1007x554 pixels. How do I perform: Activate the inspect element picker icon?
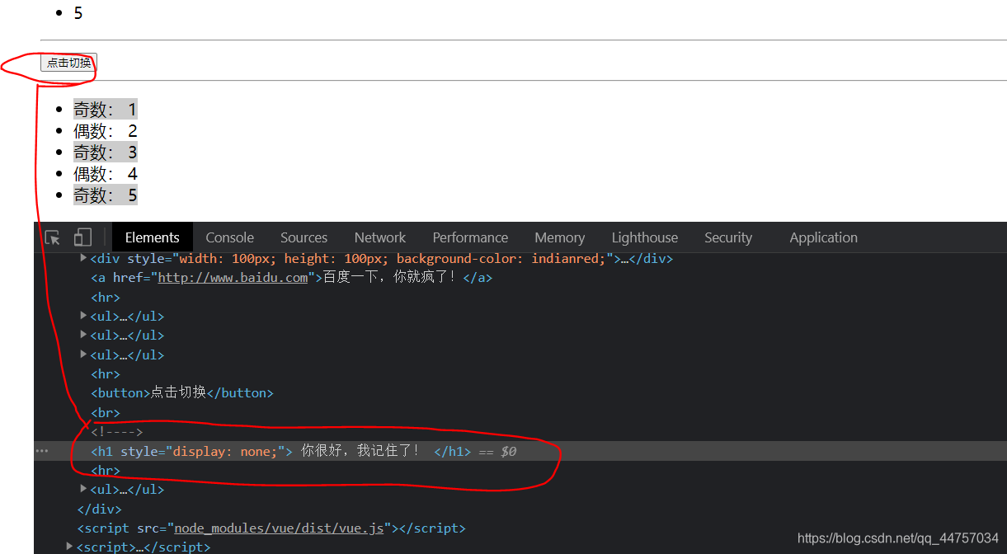point(53,237)
